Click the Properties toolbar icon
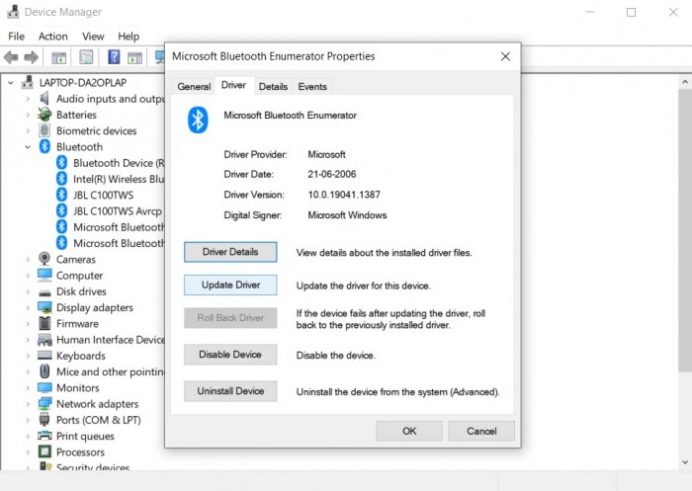Image resolution: width=692 pixels, height=491 pixels. [86, 57]
